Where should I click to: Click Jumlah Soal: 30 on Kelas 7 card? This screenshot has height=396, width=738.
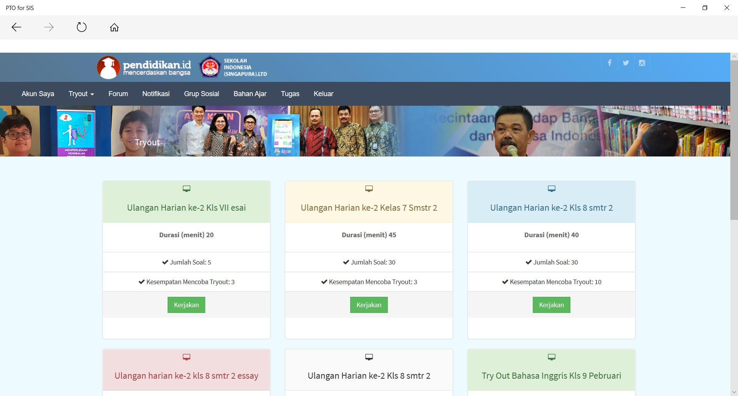369,262
